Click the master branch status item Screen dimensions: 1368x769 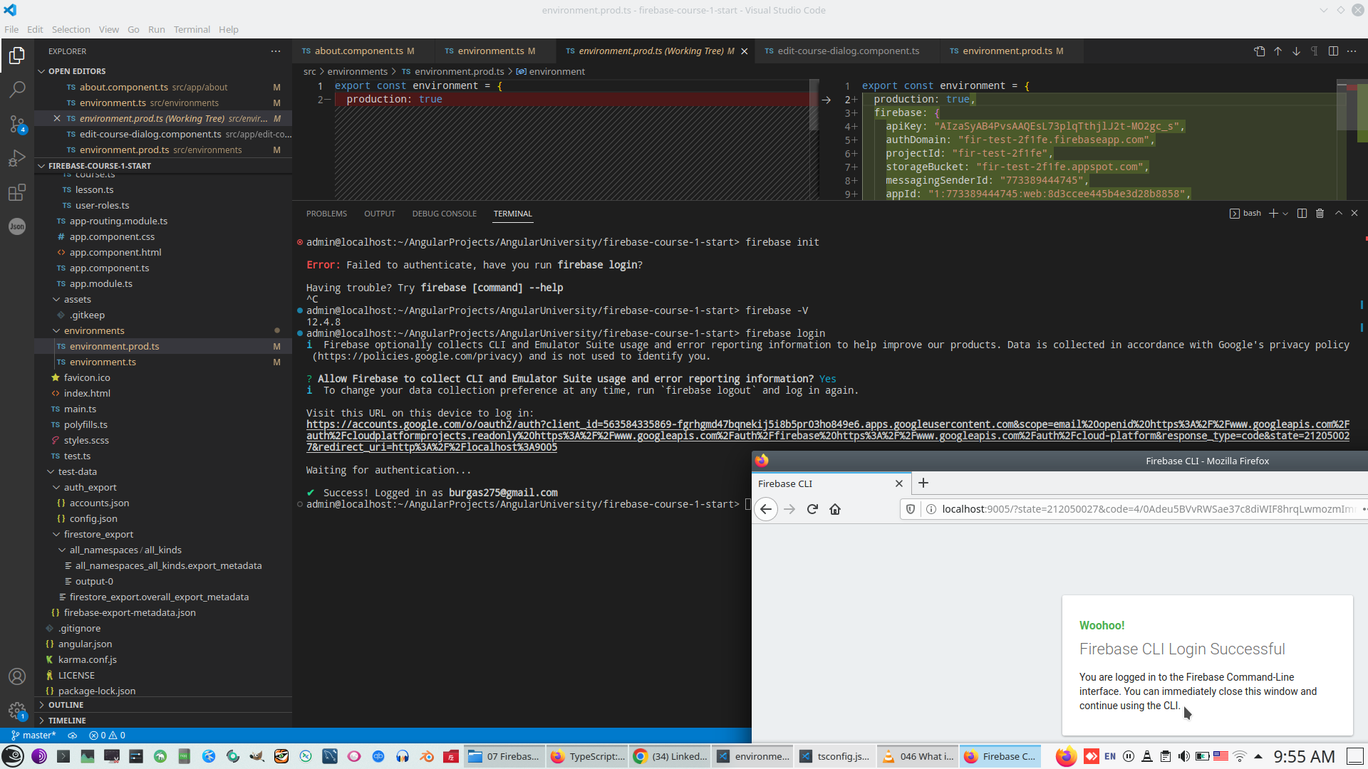point(33,736)
